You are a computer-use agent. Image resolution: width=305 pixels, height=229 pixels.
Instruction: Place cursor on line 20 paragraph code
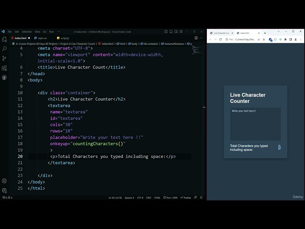[x=113, y=156]
